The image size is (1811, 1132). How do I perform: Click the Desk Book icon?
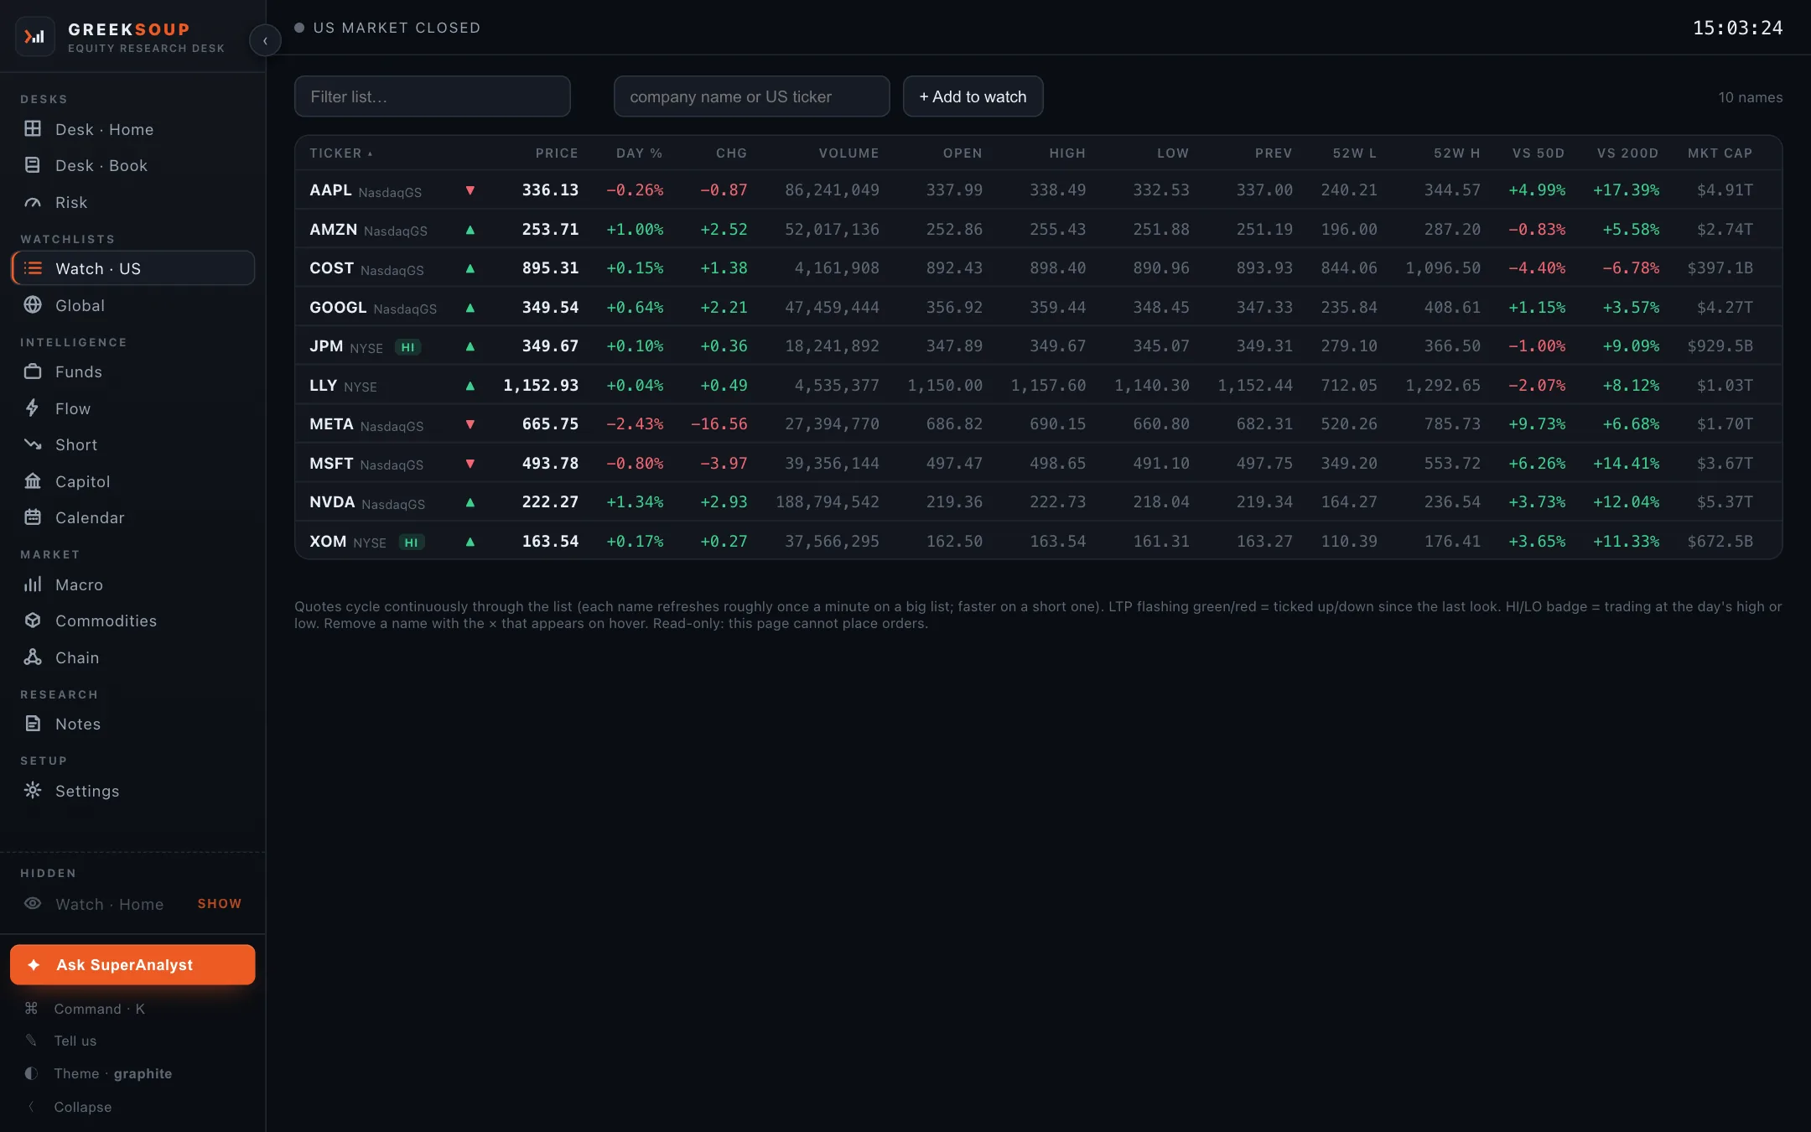[33, 164]
